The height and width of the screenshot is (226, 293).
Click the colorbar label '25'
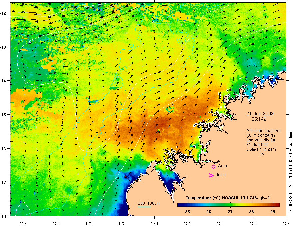tap(187, 212)
